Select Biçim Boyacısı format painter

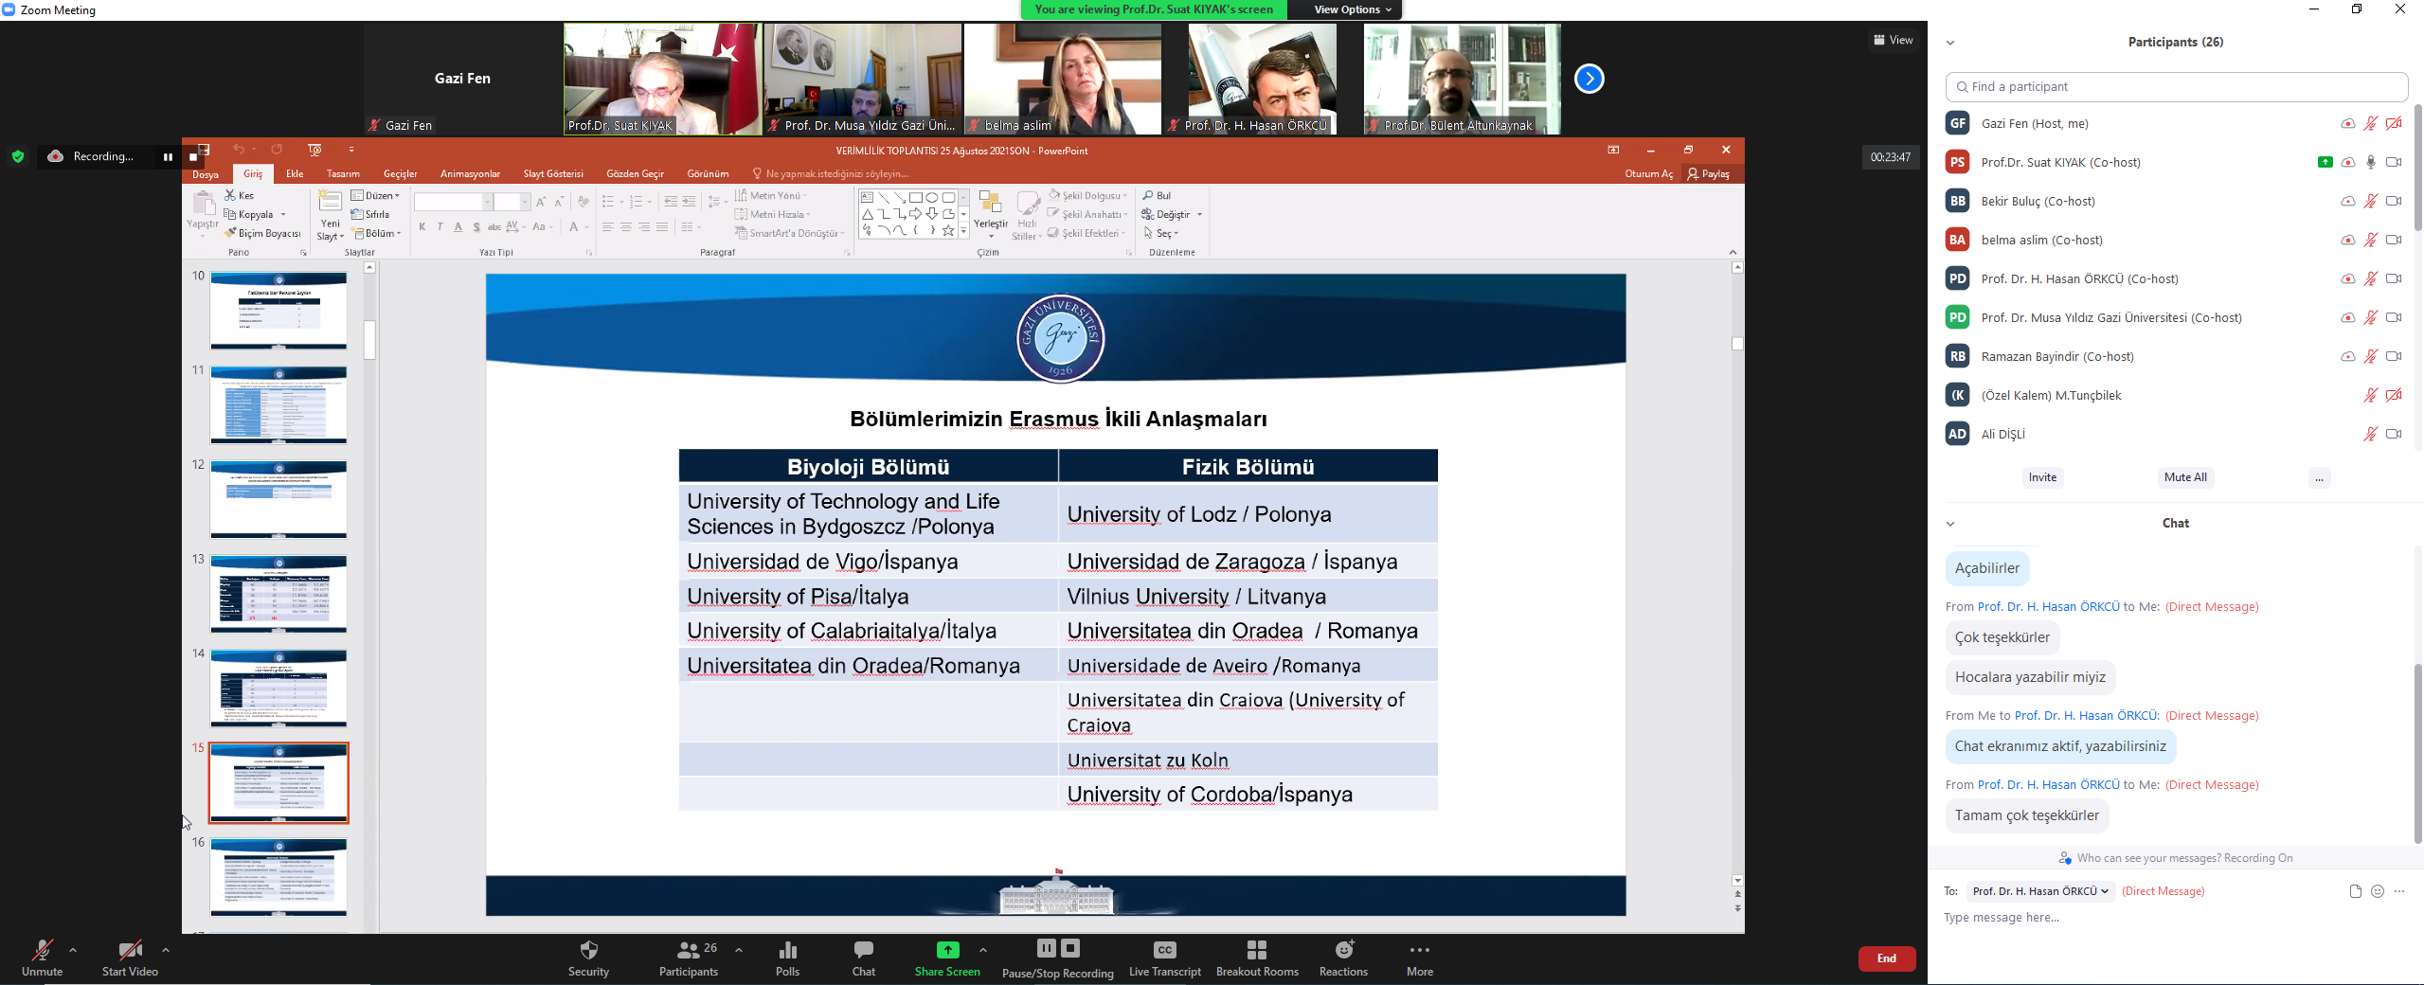262,234
